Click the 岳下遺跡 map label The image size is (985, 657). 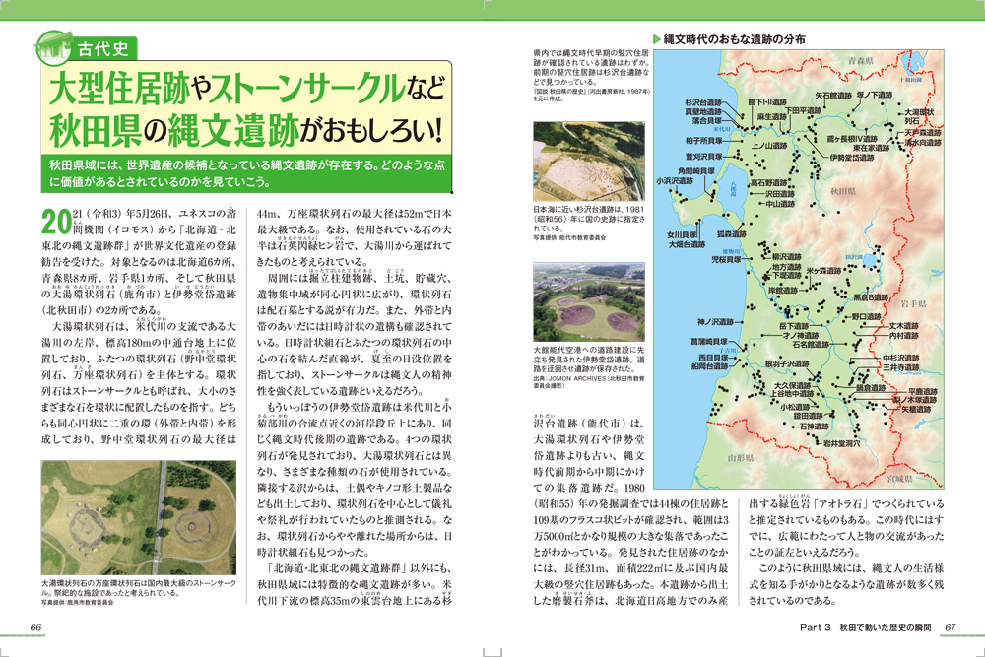794,326
